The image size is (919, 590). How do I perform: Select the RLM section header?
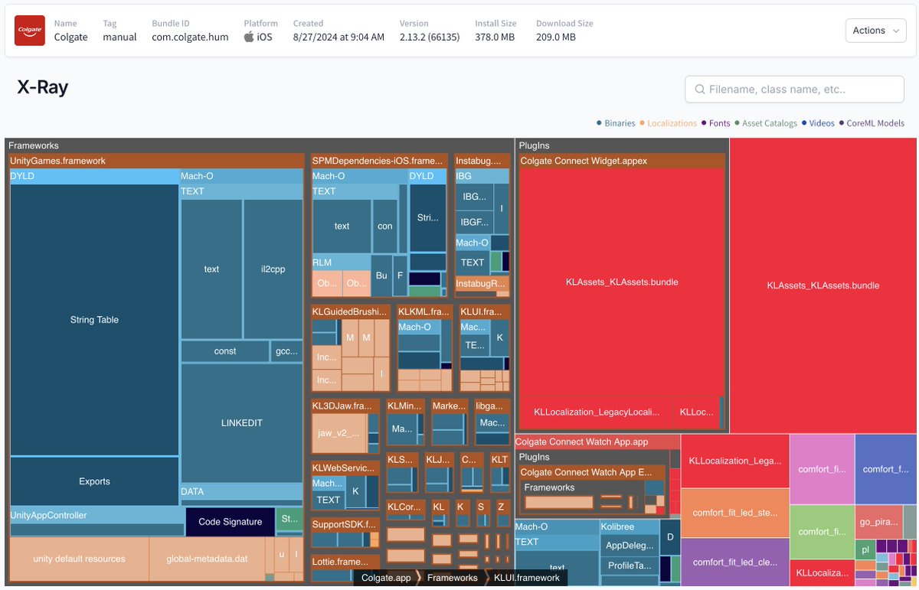point(341,262)
